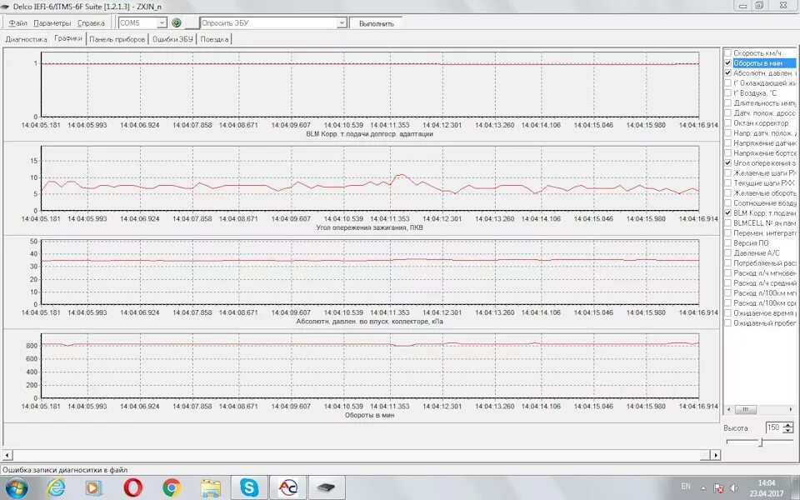Click the Обороты в мин graph plot

pos(370,366)
